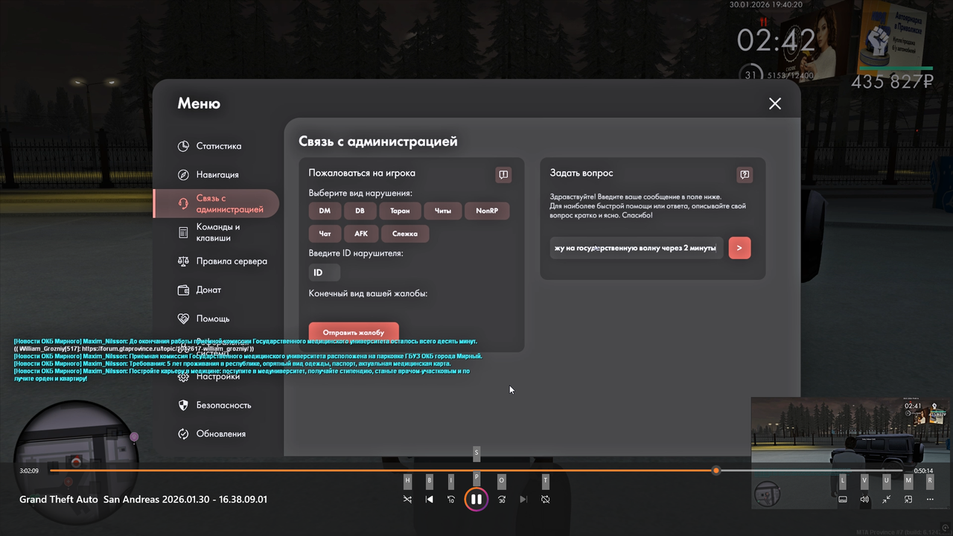The width and height of the screenshot is (953, 536).
Task: Click the heart icon beside Помощь
Action: point(183,319)
